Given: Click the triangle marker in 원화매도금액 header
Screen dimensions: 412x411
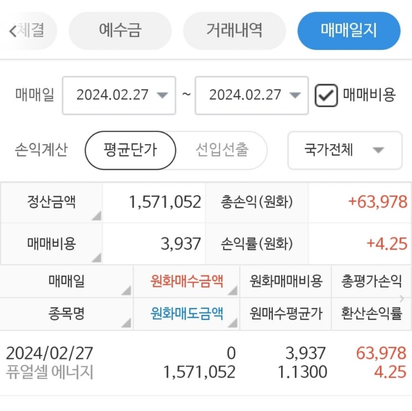Looking at the screenshot, I should 233,323.
